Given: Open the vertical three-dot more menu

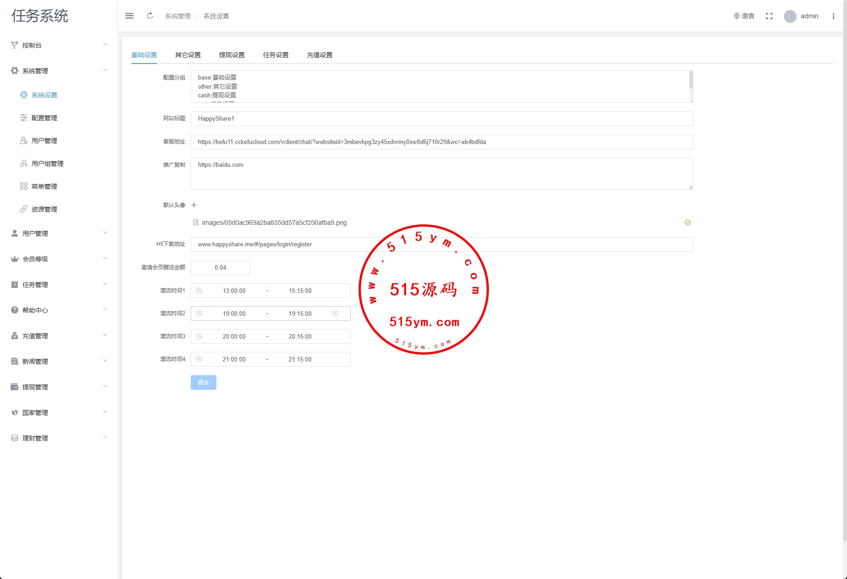Looking at the screenshot, I should 833,16.
